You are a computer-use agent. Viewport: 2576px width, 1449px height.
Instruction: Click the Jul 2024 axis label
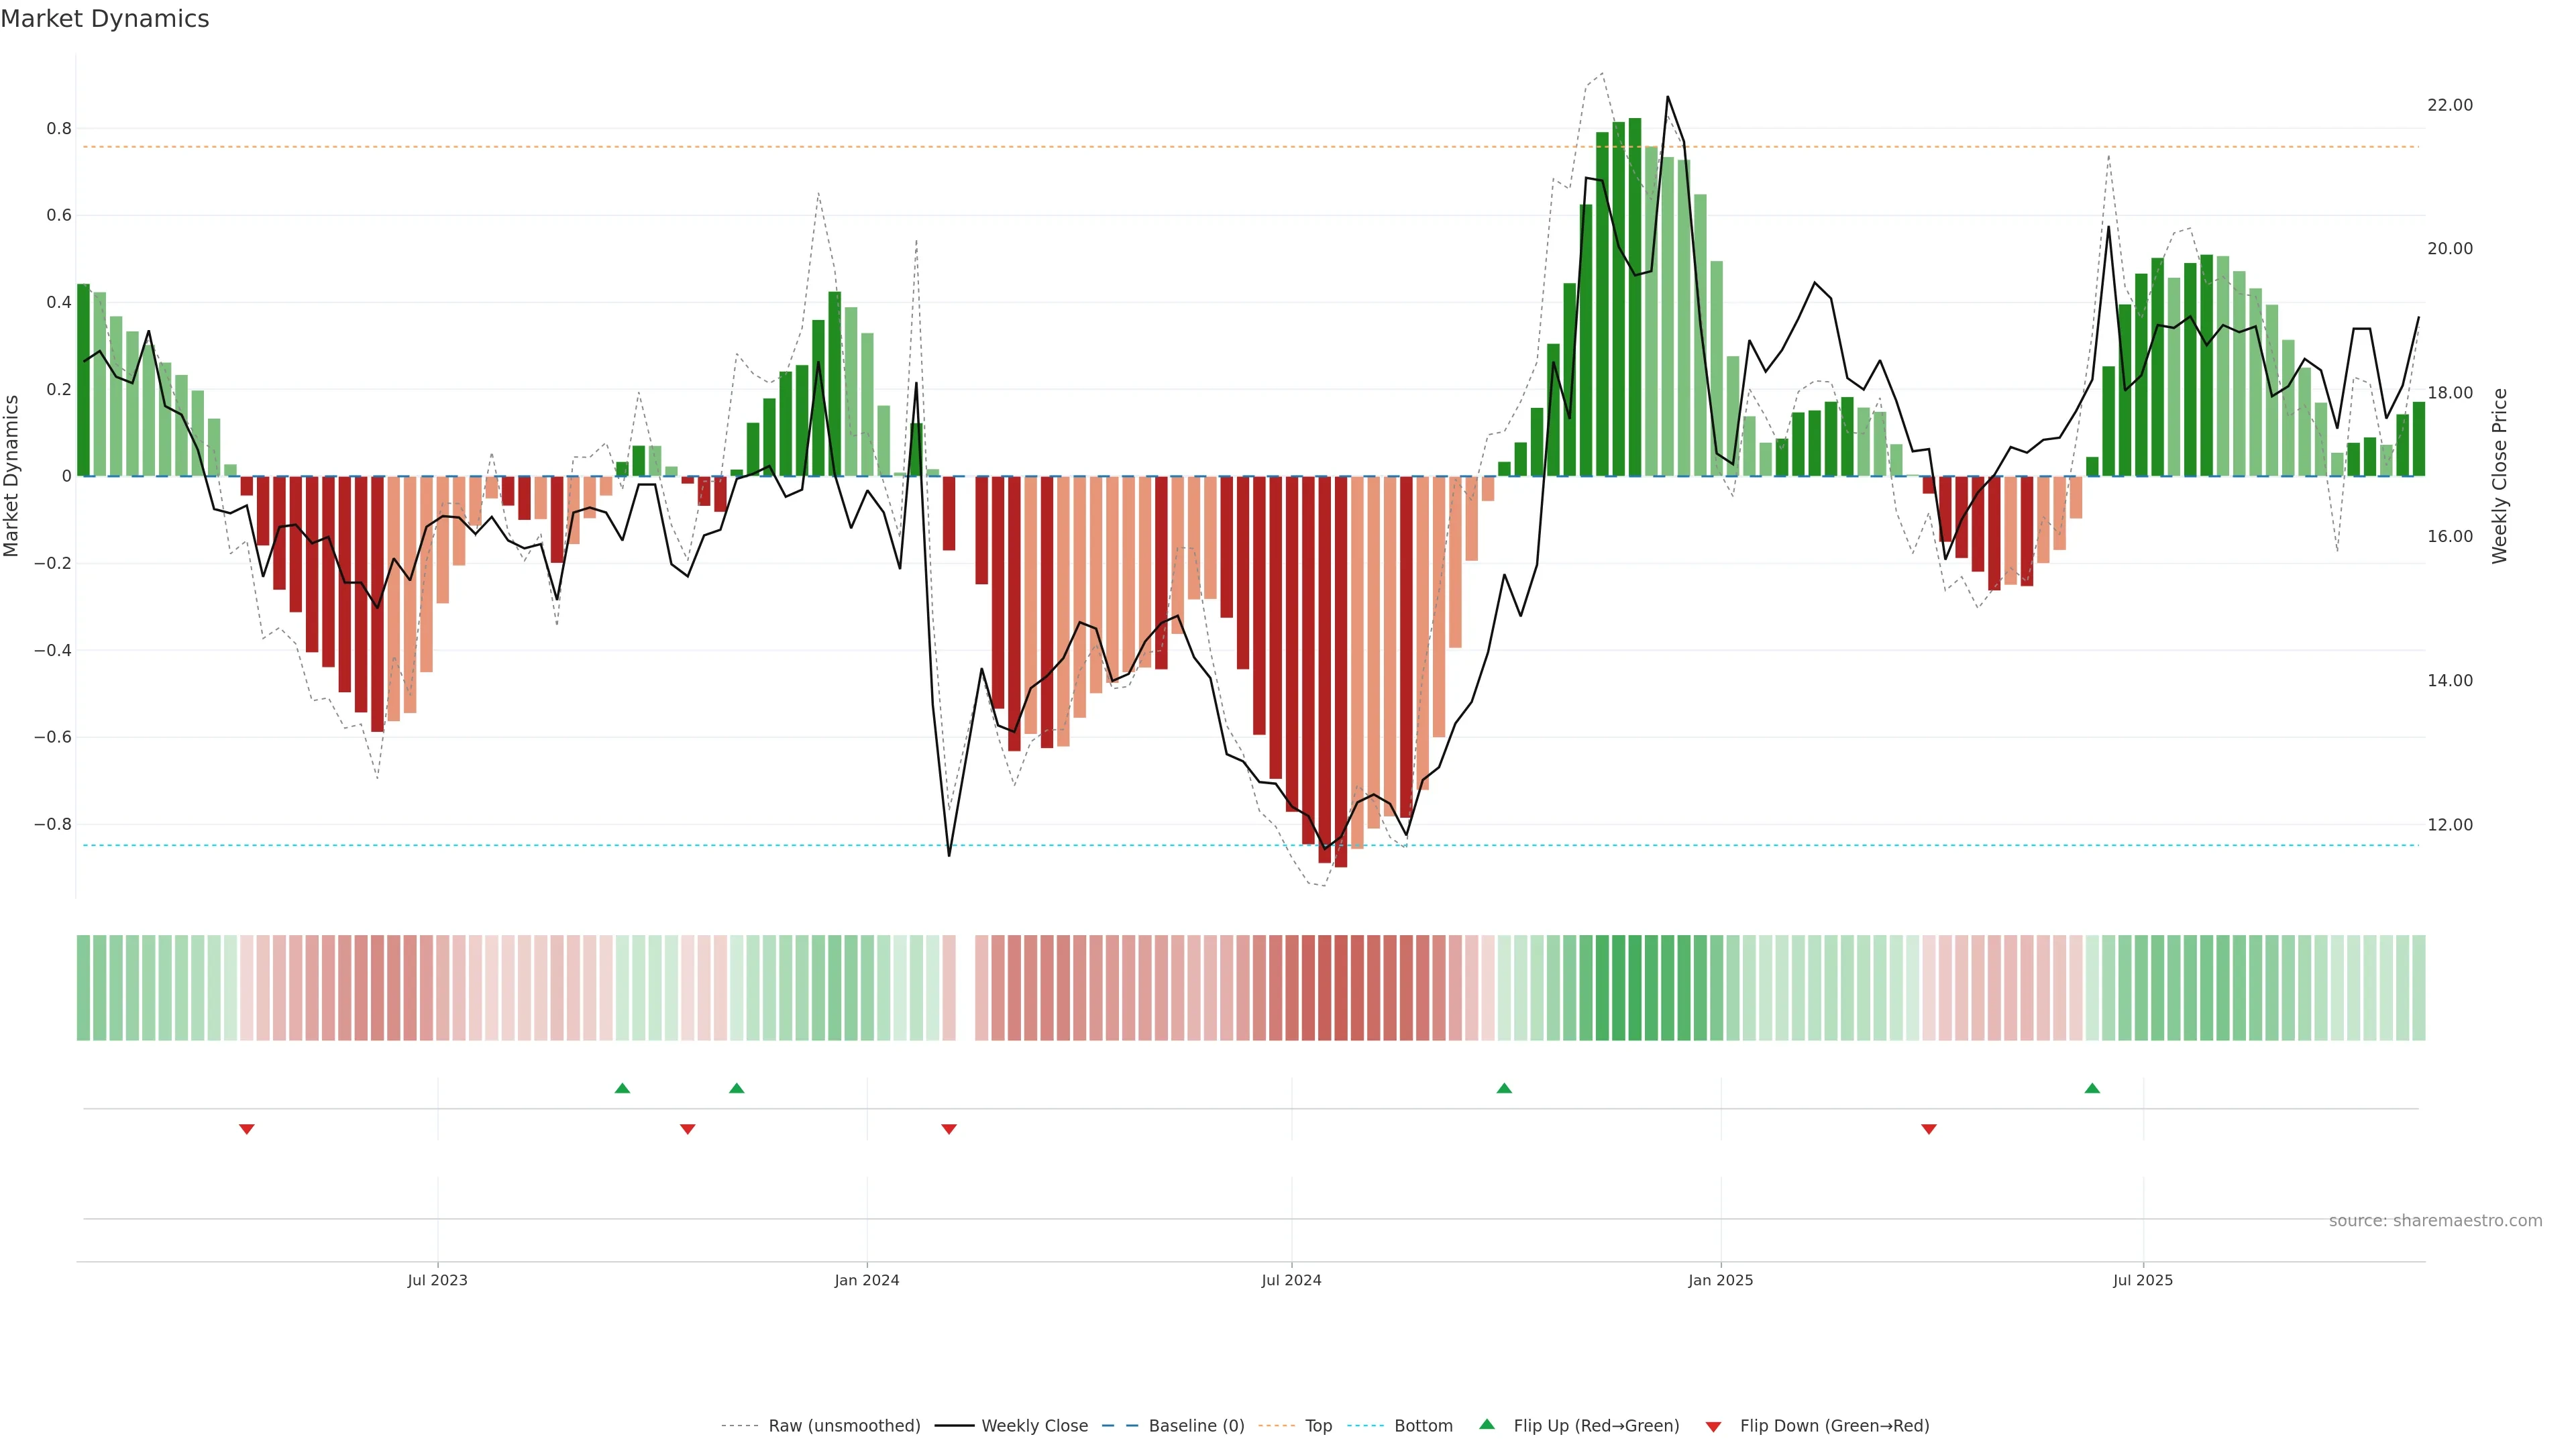pyautogui.click(x=1291, y=1280)
